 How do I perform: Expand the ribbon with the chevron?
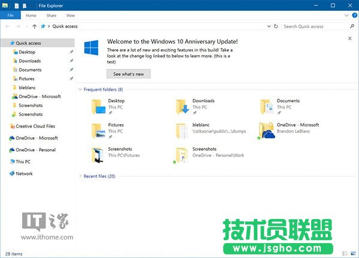click(x=346, y=16)
